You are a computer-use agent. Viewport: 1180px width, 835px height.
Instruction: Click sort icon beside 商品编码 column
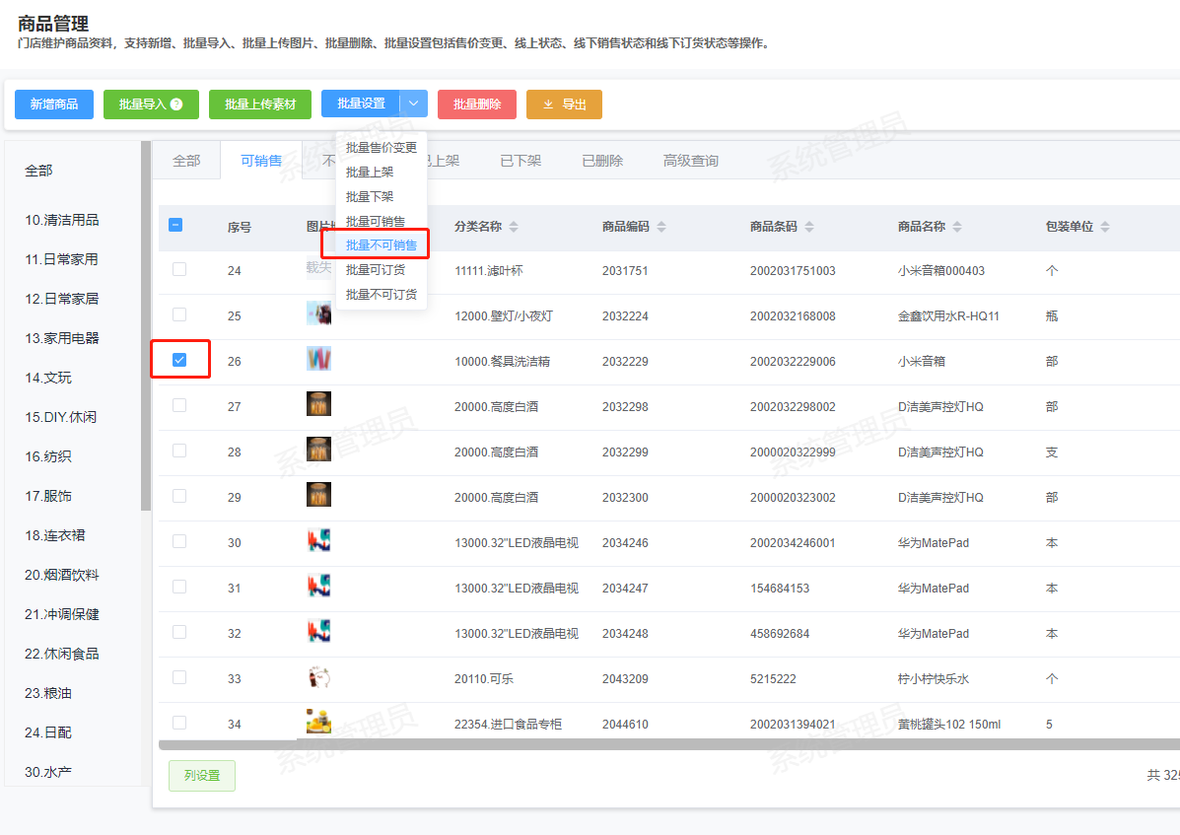click(x=661, y=227)
